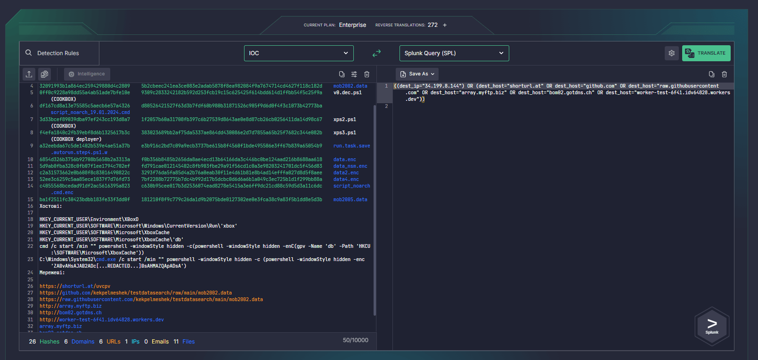Image resolution: width=758 pixels, height=360 pixels.
Task: Click the script_noarch_19.01.2024.cmd filename
Action: (90, 112)
